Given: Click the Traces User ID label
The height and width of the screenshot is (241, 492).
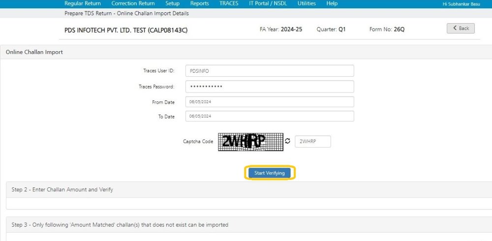Looking at the screenshot, I should (x=159, y=71).
